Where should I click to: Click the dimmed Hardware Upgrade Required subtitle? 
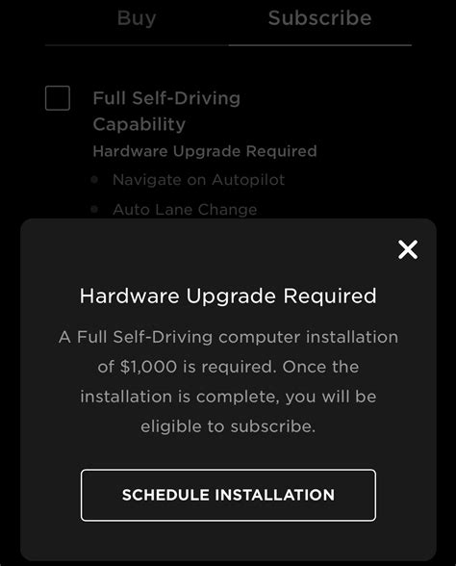(x=205, y=151)
